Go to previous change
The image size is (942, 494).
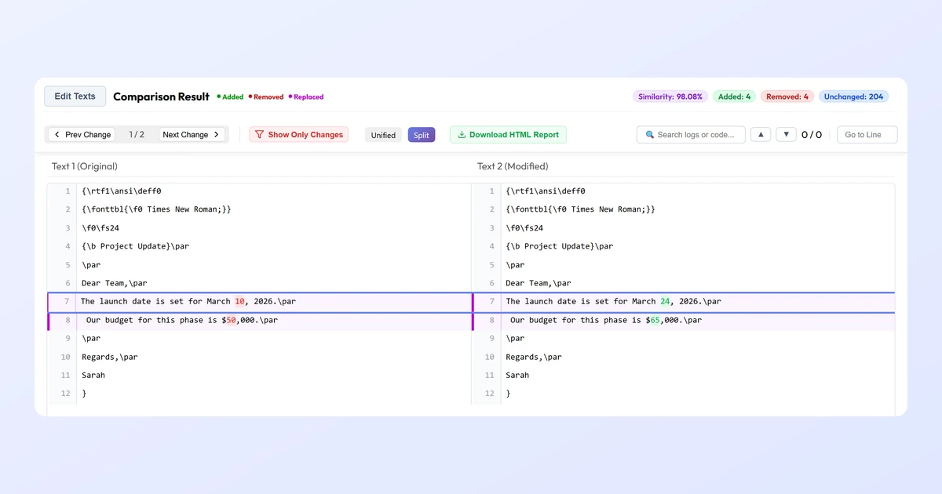tap(82, 135)
